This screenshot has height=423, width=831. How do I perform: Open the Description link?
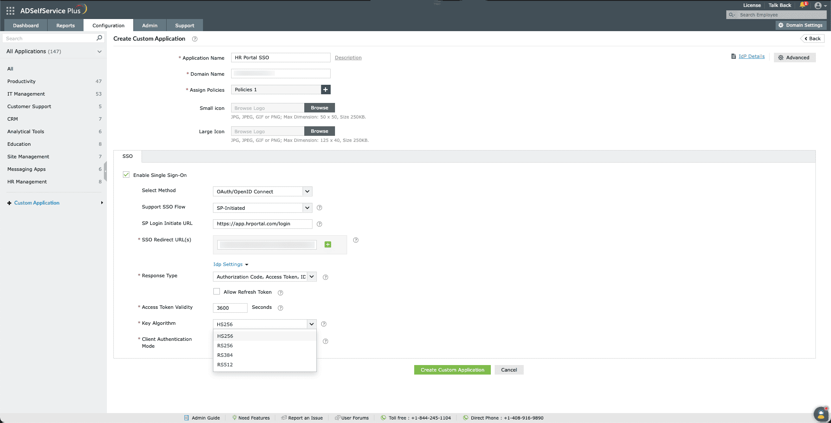[348, 57]
